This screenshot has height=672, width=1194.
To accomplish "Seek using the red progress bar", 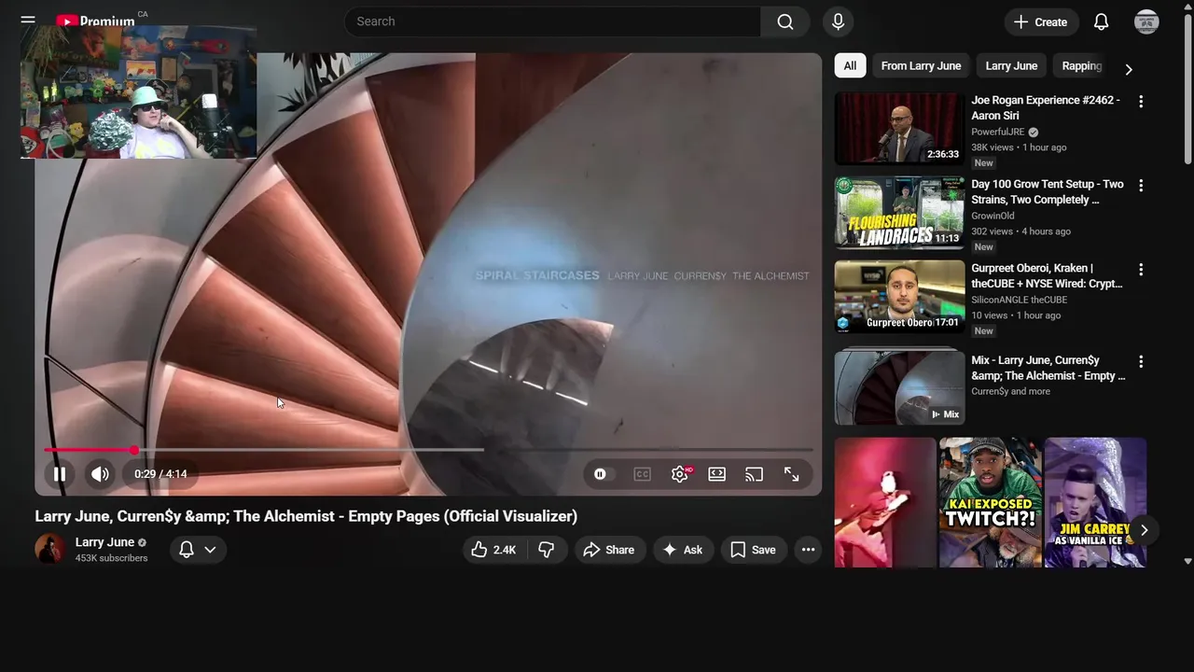I will (428, 450).
